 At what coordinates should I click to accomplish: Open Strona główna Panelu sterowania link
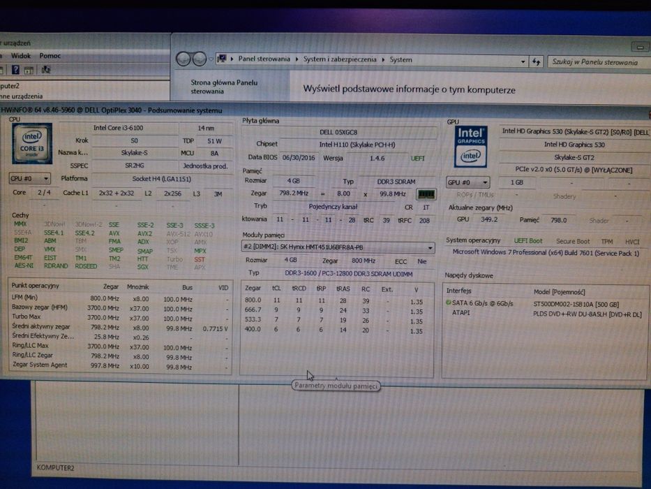point(224,87)
